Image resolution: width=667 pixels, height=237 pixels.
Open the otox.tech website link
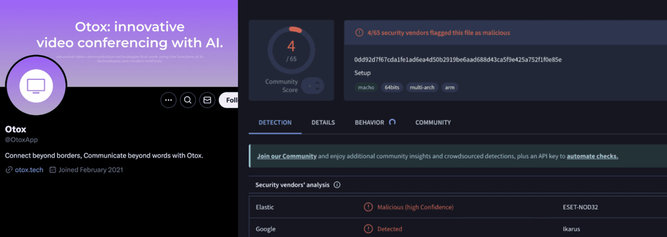[x=29, y=169]
